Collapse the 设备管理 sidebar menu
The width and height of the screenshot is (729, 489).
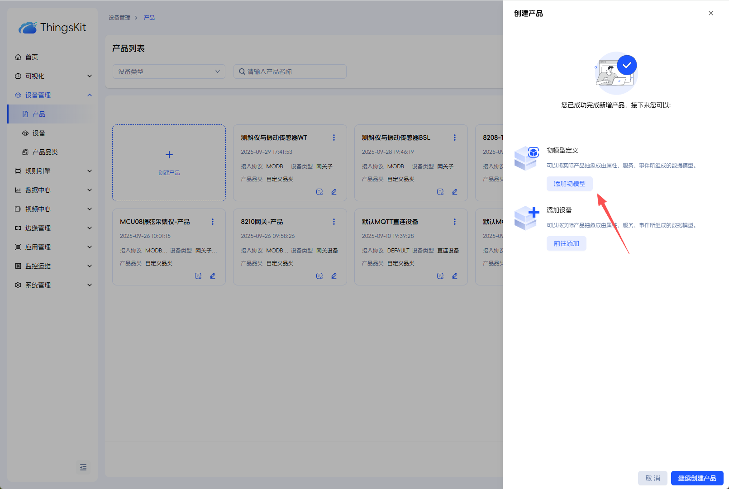[53, 95]
